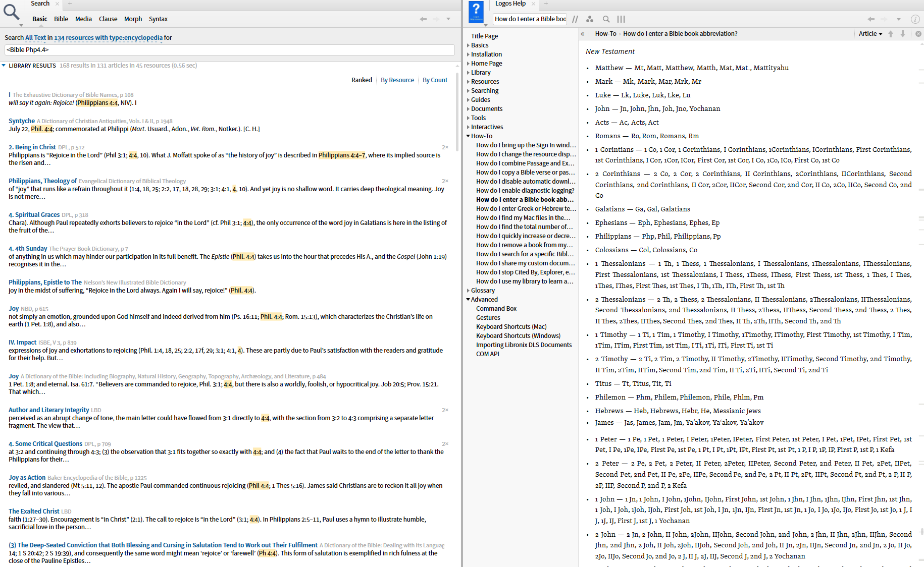Open the COM API help topic

(487, 354)
